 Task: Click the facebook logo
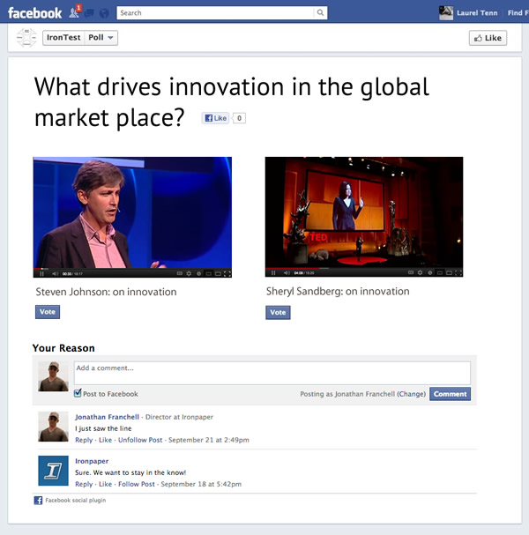pyautogui.click(x=34, y=13)
